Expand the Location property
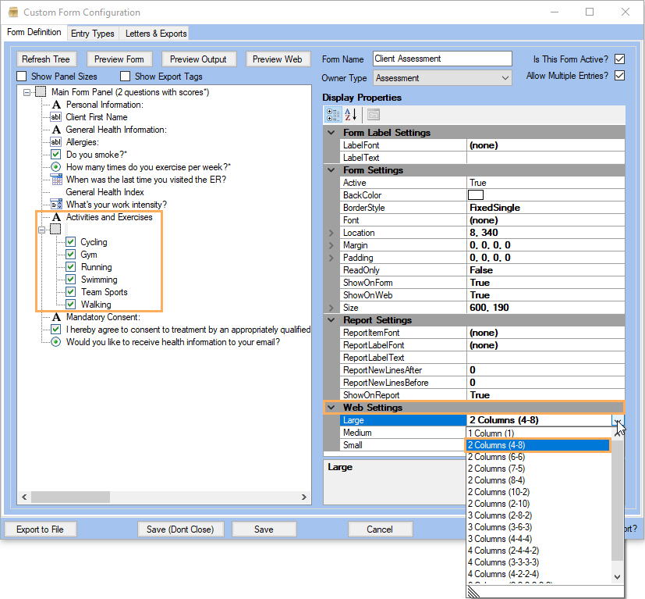 click(331, 233)
